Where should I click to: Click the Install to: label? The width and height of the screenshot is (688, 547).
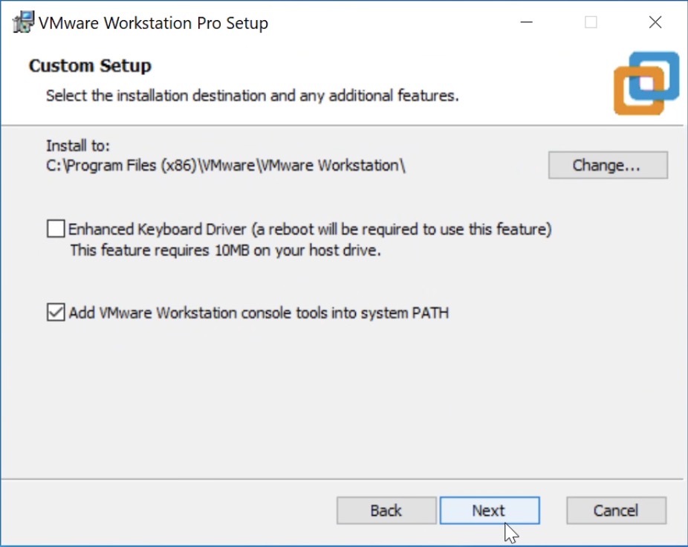click(78, 146)
